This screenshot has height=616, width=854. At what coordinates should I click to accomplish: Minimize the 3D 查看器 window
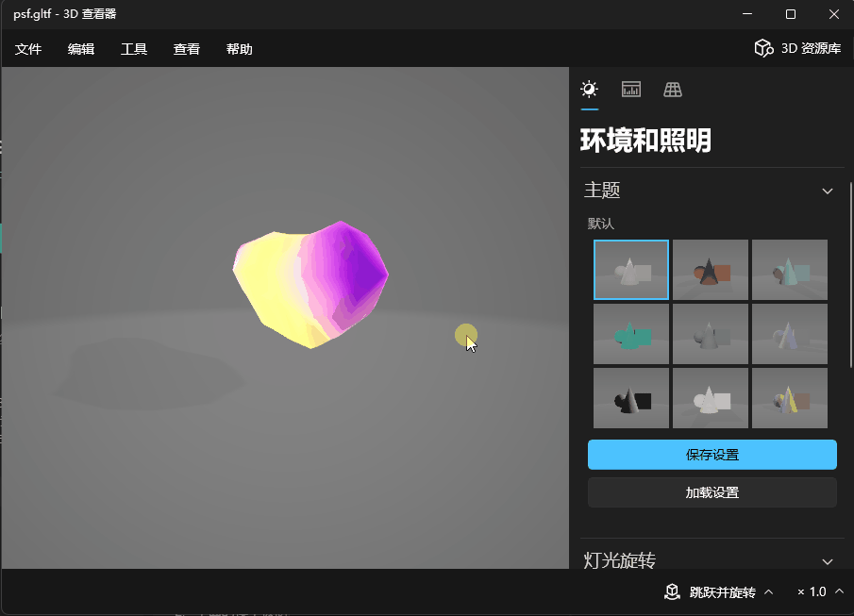[747, 14]
